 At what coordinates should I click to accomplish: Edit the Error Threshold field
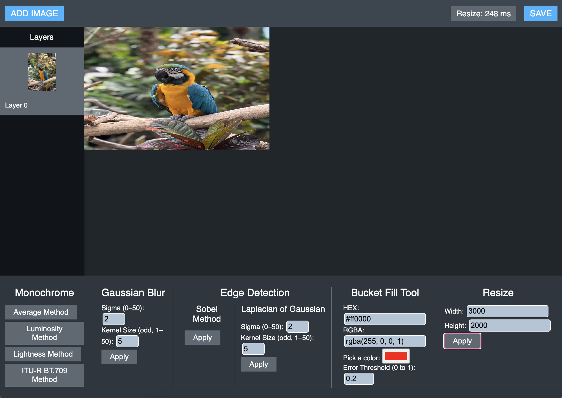pyautogui.click(x=359, y=379)
